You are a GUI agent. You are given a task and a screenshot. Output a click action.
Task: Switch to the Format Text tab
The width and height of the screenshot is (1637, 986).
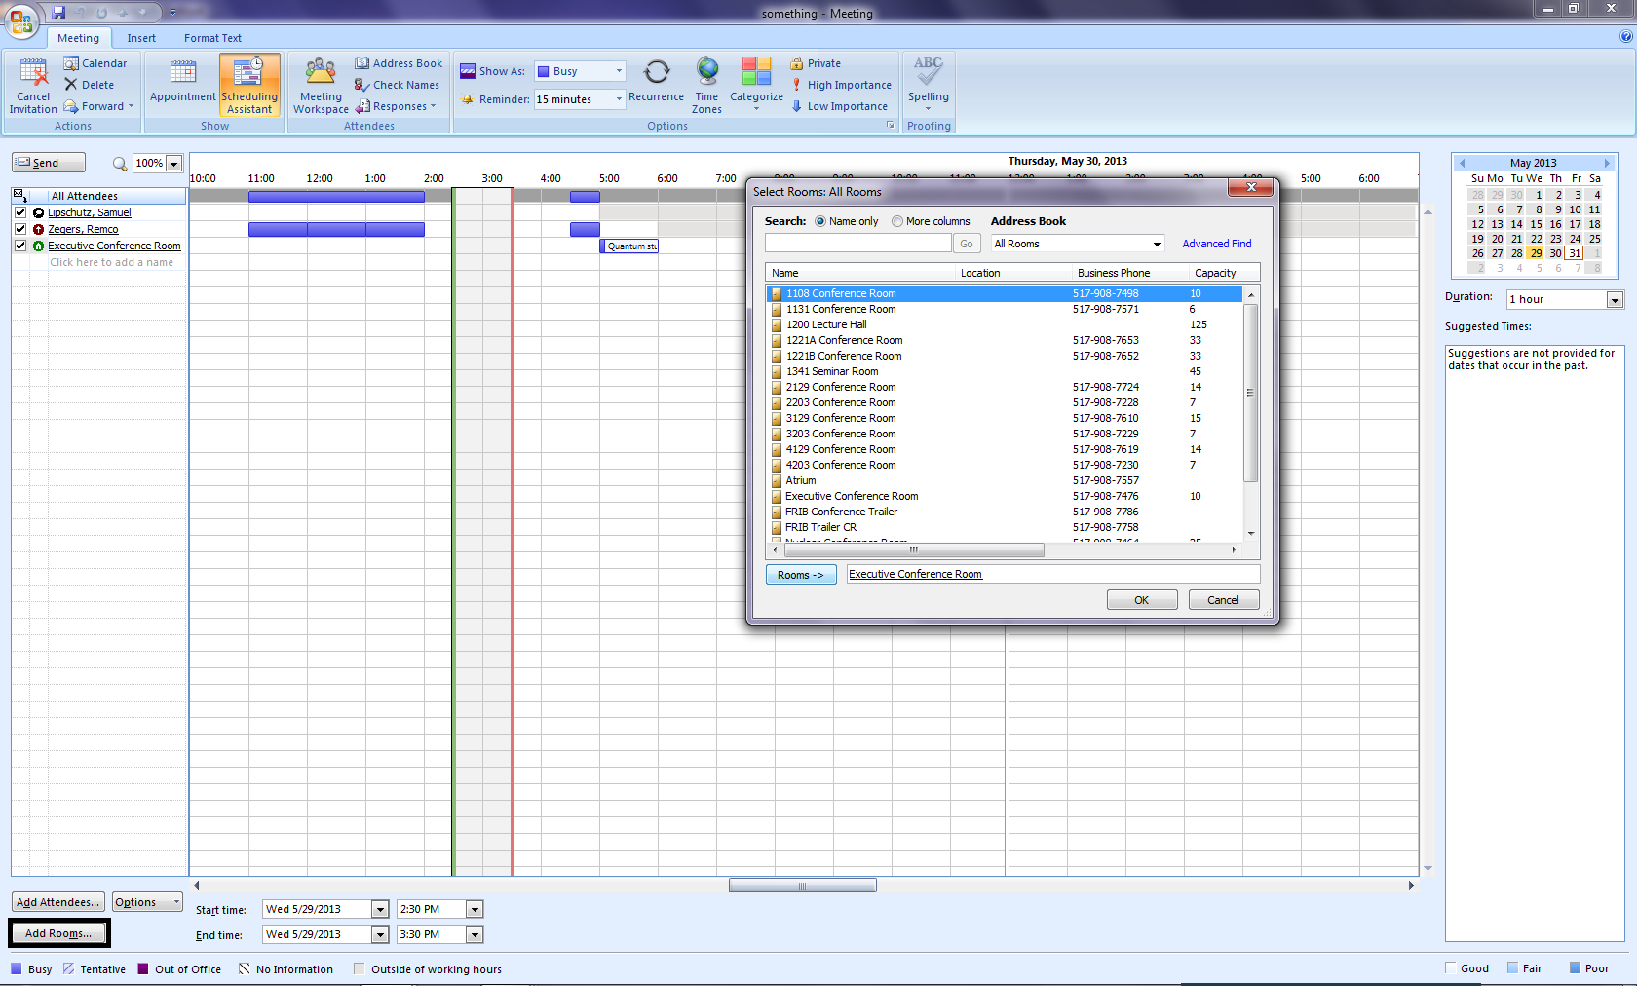pos(212,38)
